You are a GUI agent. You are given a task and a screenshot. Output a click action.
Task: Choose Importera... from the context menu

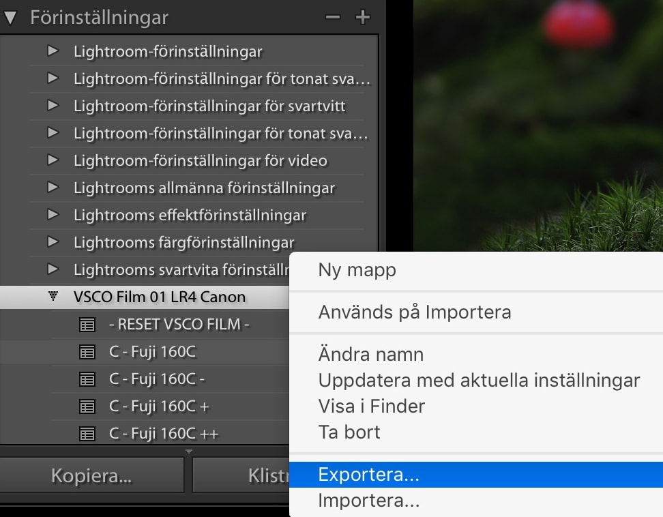pos(368,501)
